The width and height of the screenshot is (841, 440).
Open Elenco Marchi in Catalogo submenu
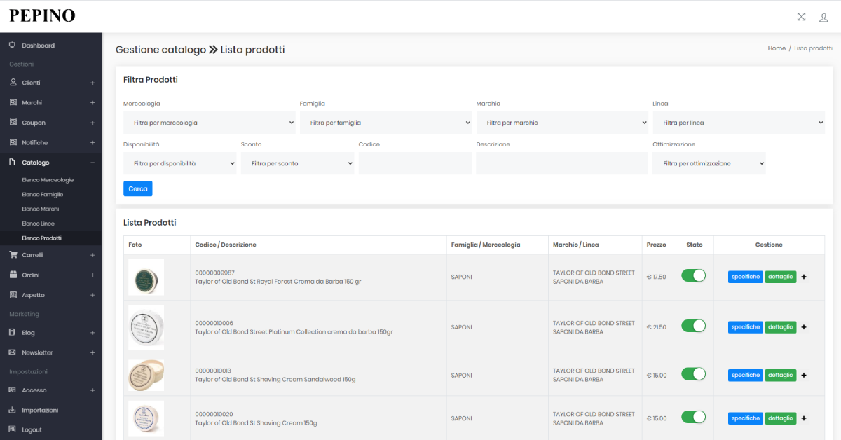[41, 209]
